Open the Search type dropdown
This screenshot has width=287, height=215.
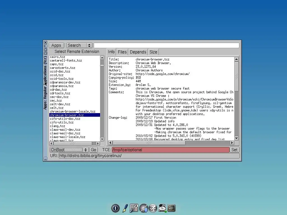click(x=79, y=45)
